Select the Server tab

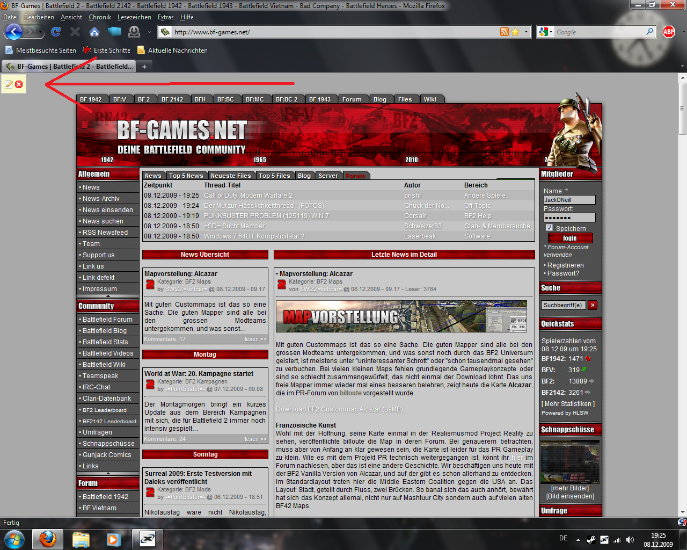[328, 176]
